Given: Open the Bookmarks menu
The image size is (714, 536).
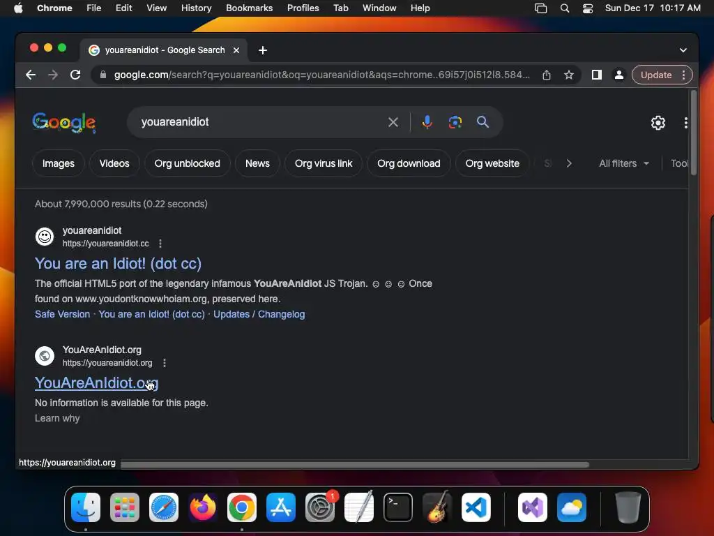Looking at the screenshot, I should [249, 8].
